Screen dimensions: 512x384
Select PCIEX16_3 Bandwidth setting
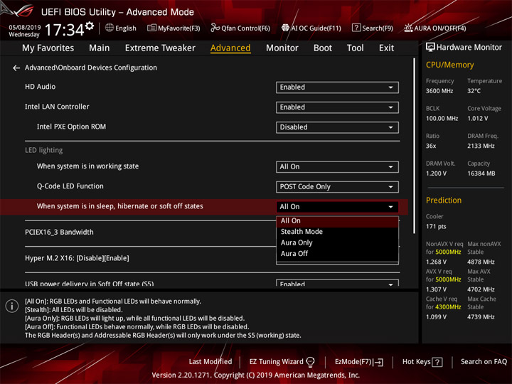coord(59,232)
